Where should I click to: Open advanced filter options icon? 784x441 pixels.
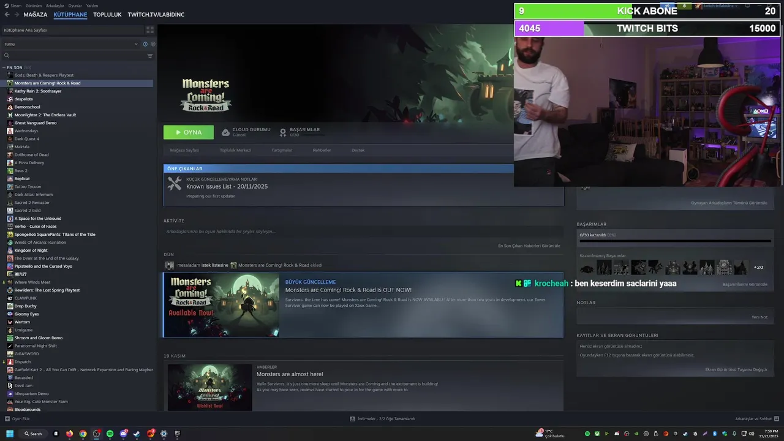pos(150,56)
